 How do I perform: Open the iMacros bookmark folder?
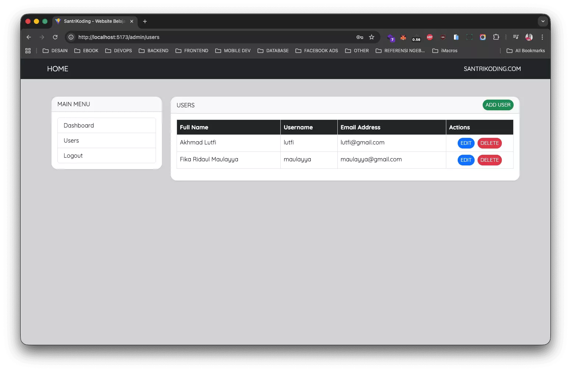pos(445,51)
